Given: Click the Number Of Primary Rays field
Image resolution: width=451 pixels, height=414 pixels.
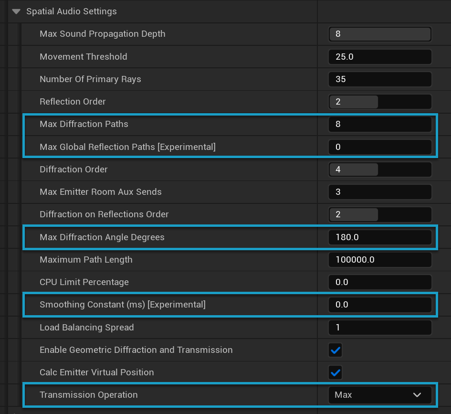Looking at the screenshot, I should [x=379, y=79].
